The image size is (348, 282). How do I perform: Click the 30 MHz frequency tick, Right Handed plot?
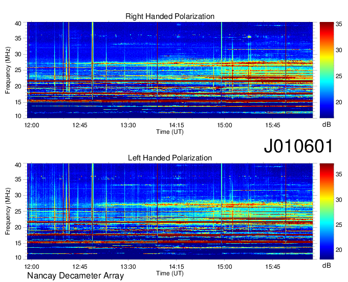pyautogui.click(x=18, y=54)
